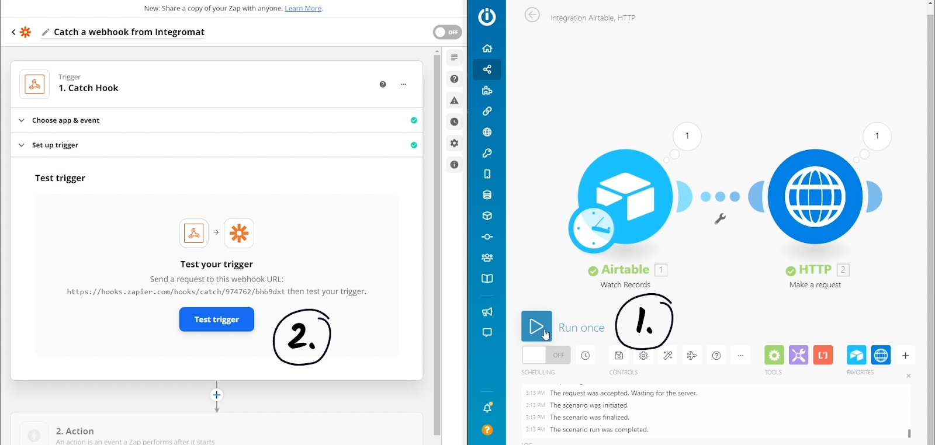The width and height of the screenshot is (935, 445).
Task: Click the Learn More link in the banner
Action: pos(303,8)
